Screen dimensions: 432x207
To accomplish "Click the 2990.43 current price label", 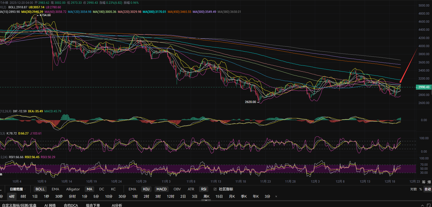I will click(424, 87).
